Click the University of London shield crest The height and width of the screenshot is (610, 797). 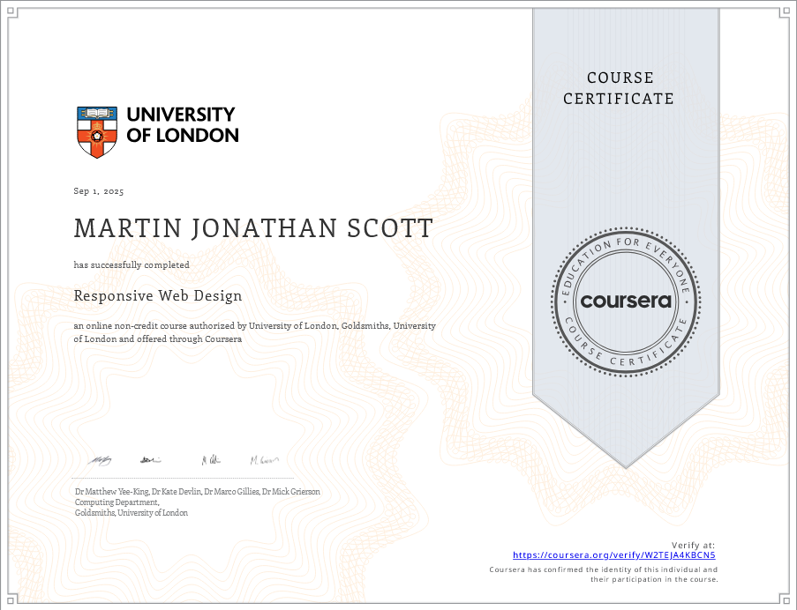point(96,131)
